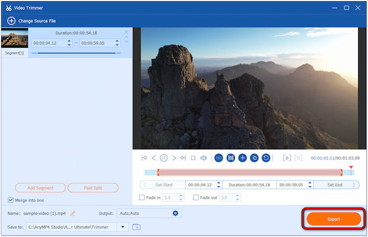Increase the start time beside Set Start
The height and width of the screenshot is (237, 368).
(x=218, y=183)
